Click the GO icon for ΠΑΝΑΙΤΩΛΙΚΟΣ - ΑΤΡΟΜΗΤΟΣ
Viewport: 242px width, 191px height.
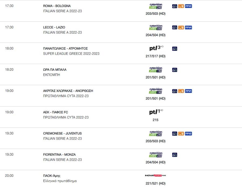click(x=175, y=49)
